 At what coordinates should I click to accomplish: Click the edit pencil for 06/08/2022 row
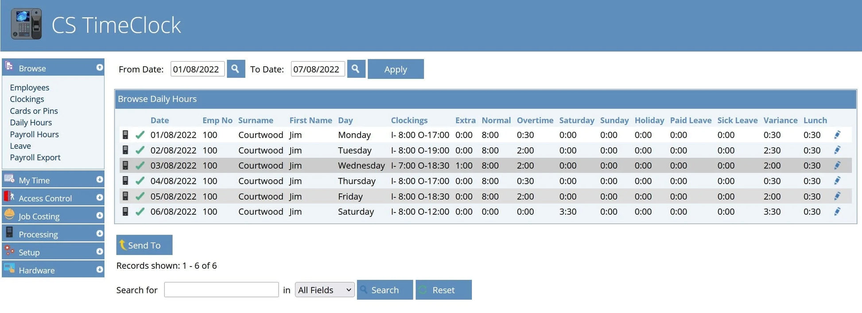[x=837, y=212]
